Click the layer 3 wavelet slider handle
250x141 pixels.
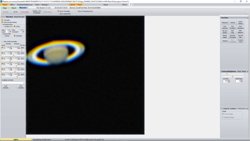[10, 61]
